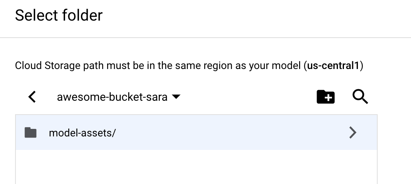Navigate up one level with back chevron

33,97
